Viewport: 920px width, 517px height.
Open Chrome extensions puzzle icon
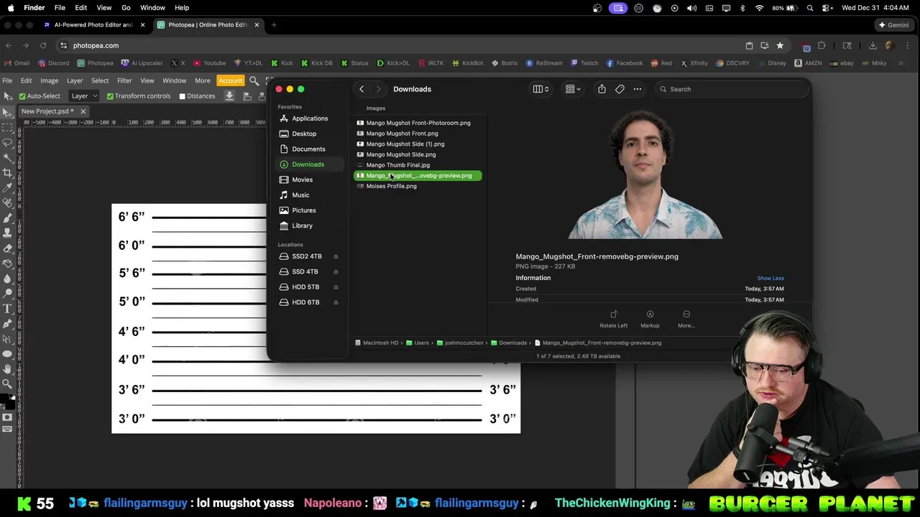click(822, 45)
